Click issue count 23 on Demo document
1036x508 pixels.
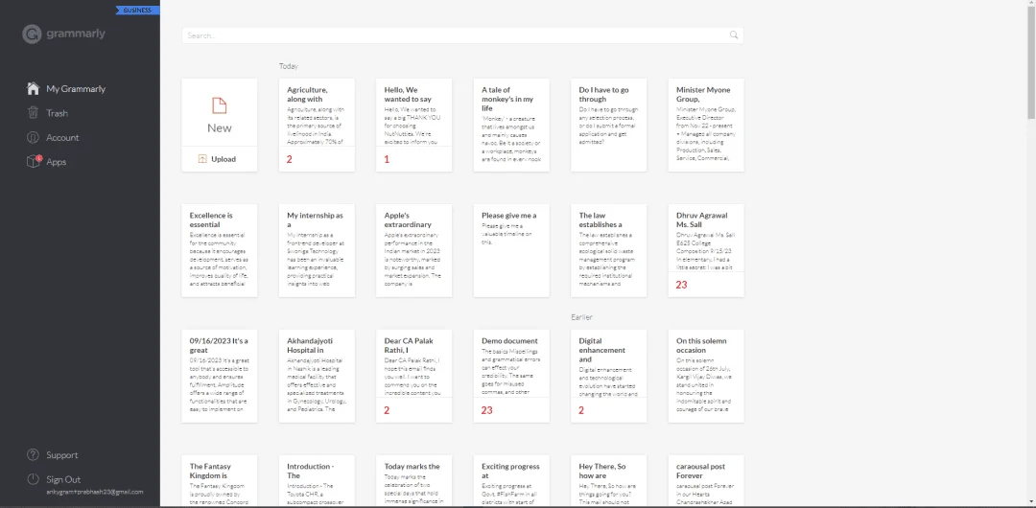tap(487, 410)
